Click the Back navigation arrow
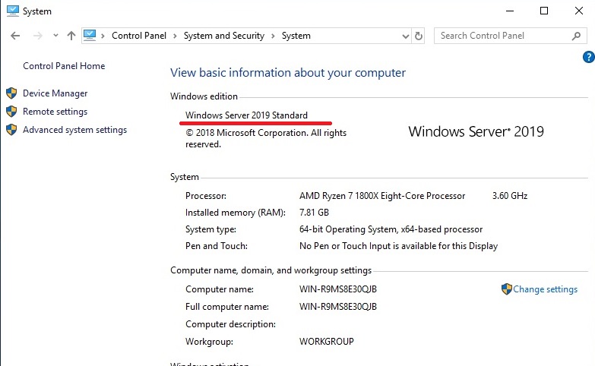The image size is (595, 366). [16, 36]
